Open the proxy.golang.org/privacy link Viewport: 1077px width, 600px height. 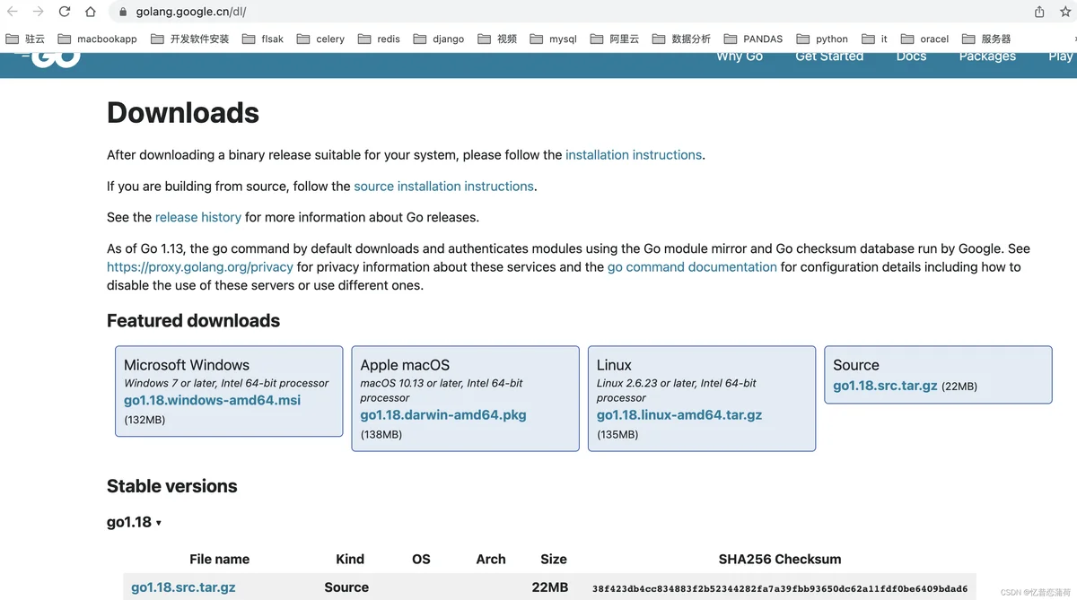pos(200,267)
